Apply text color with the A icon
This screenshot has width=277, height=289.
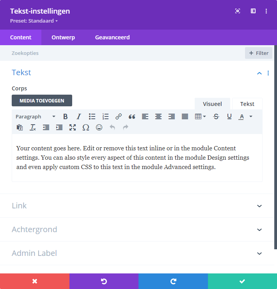[241, 116]
